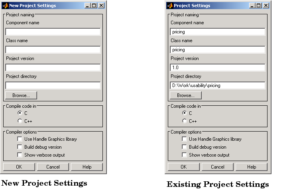
Task: Click MATLAB icon in Project Settings title bar
Action: point(170,6)
